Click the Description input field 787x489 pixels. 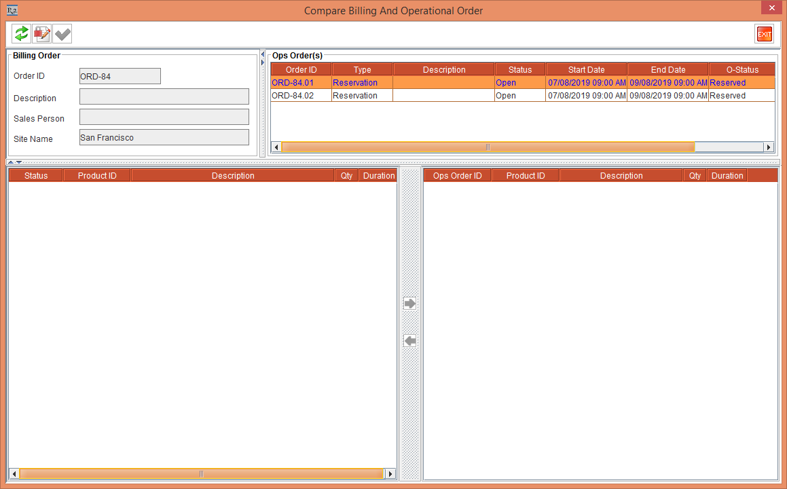(164, 96)
